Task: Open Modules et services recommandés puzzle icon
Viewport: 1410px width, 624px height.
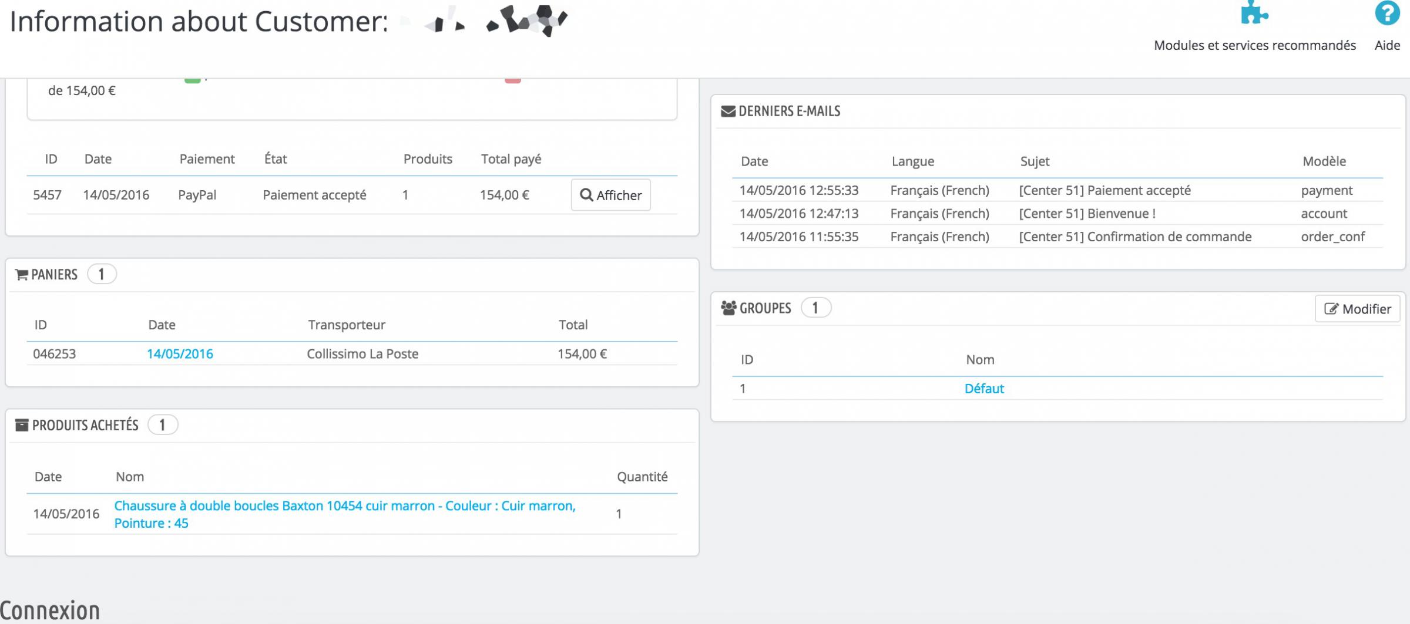Action: [x=1254, y=13]
